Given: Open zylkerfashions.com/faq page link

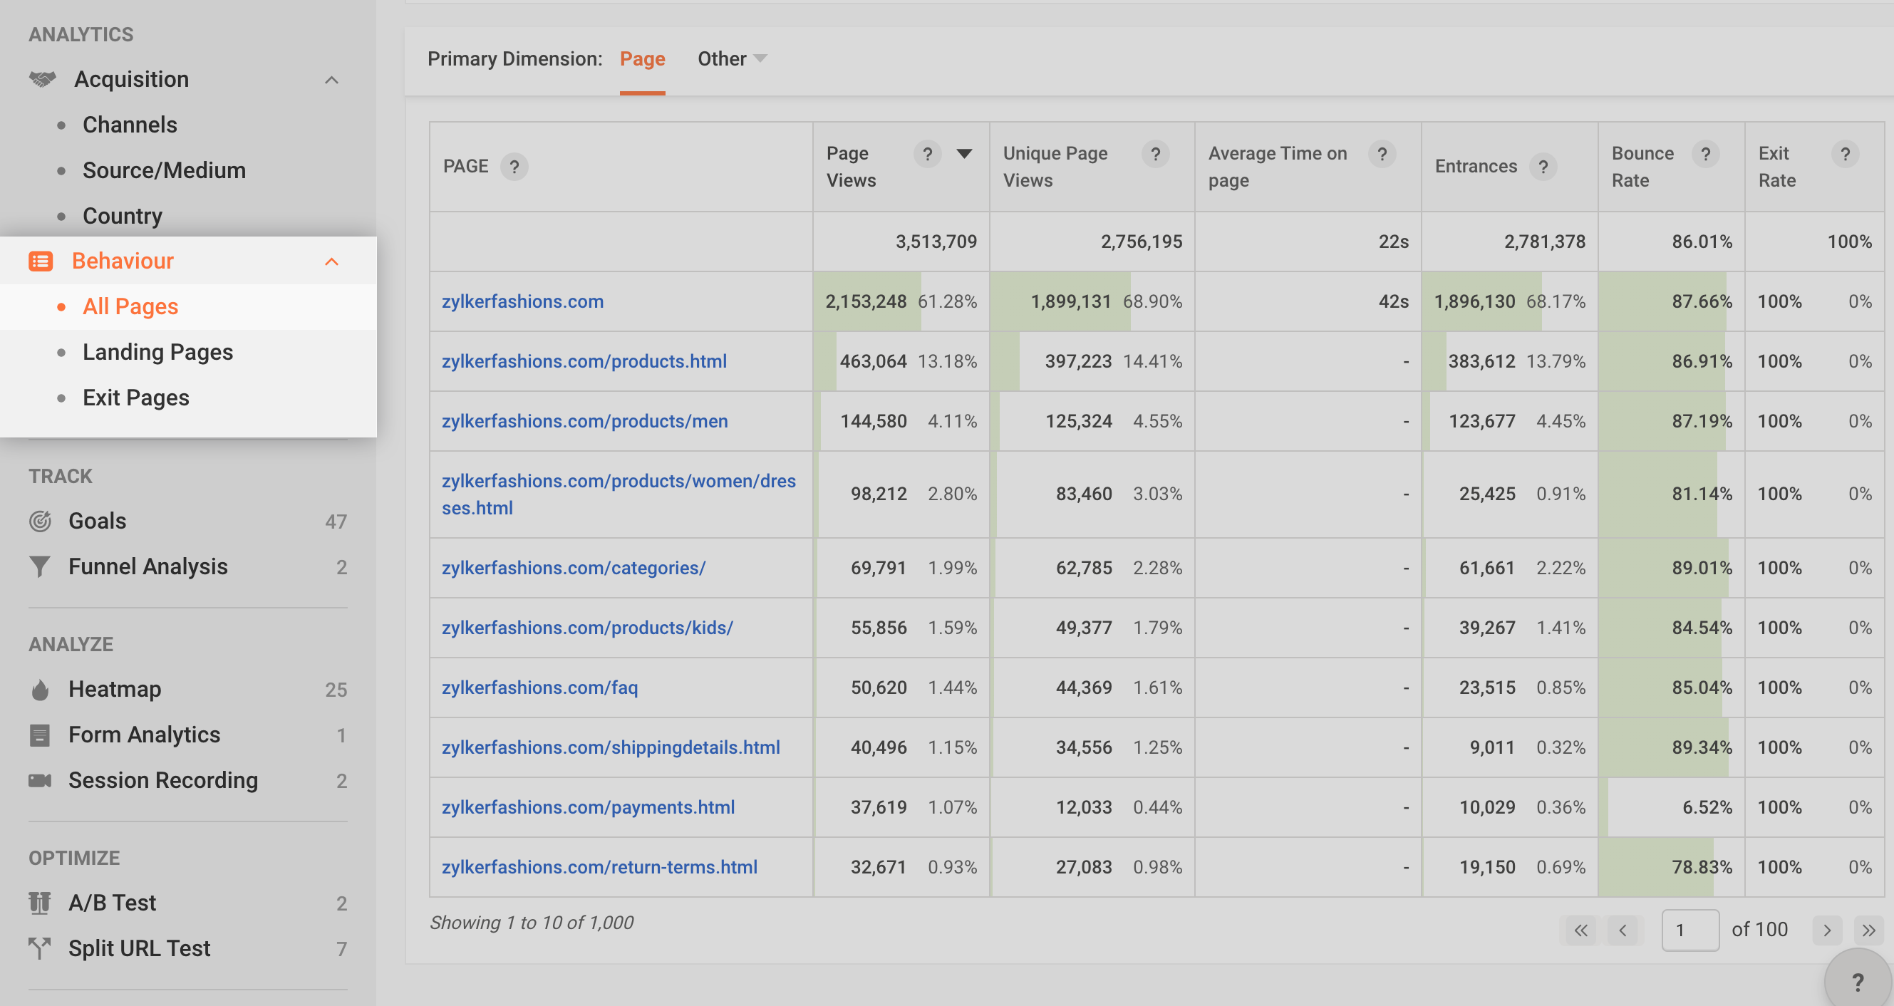Looking at the screenshot, I should (539, 688).
